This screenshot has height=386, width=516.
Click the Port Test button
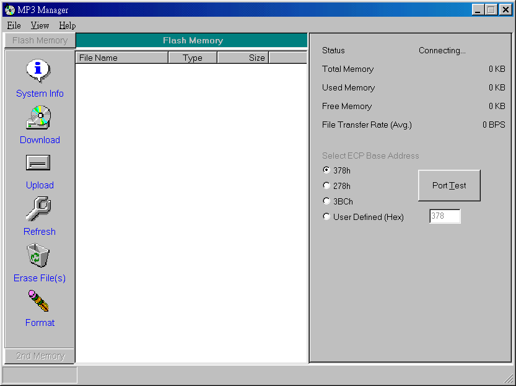click(x=449, y=186)
